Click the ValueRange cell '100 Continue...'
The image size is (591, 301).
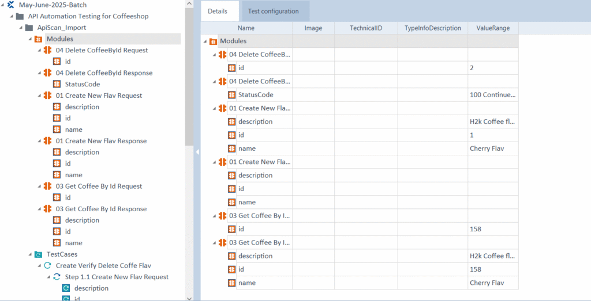pos(493,95)
